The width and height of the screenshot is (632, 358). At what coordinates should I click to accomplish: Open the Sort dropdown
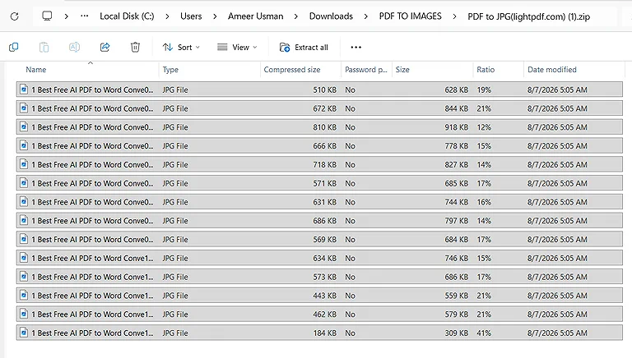click(181, 47)
